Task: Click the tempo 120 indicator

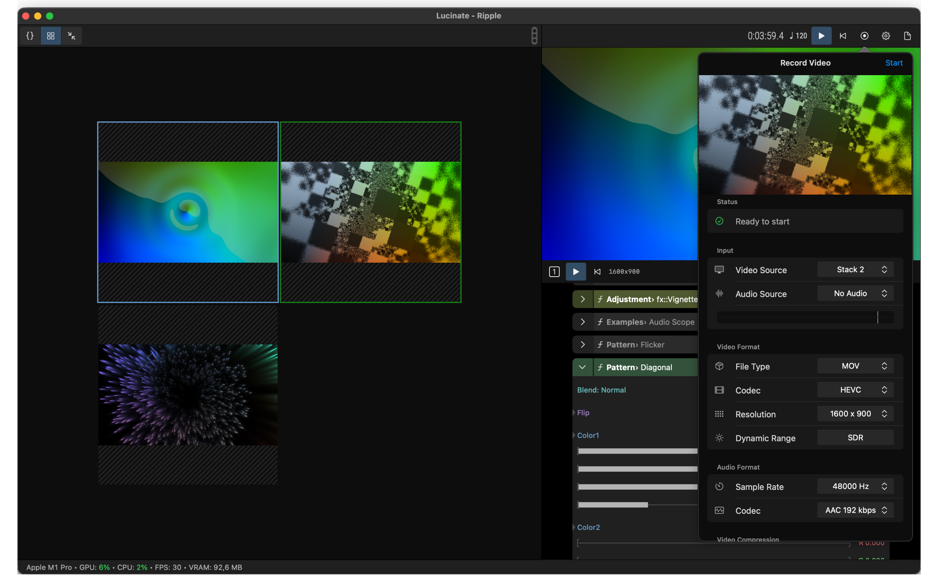Action: (799, 36)
